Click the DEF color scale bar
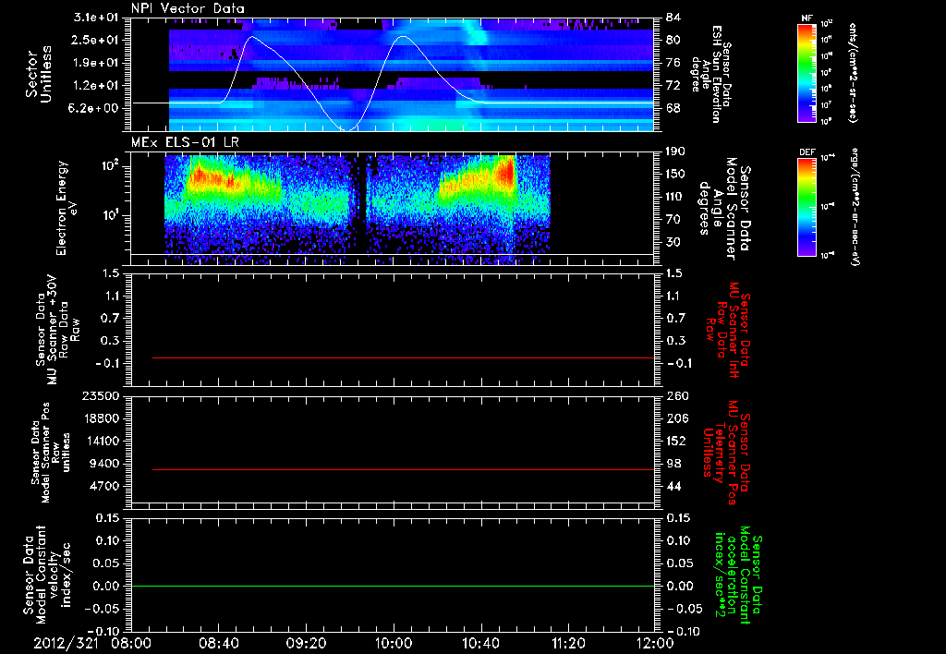The height and width of the screenshot is (654, 946). tap(807, 207)
